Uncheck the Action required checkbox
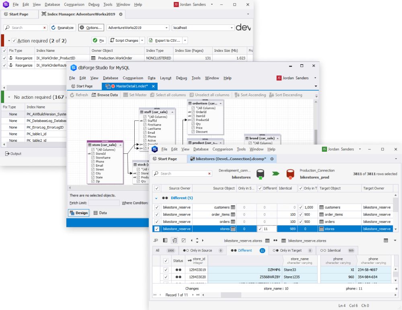402x310 pixels. click(14, 40)
